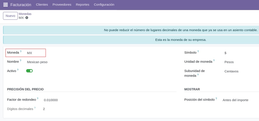Open the apps grid menu icon
The height and width of the screenshot is (121, 259).
coord(6,5)
